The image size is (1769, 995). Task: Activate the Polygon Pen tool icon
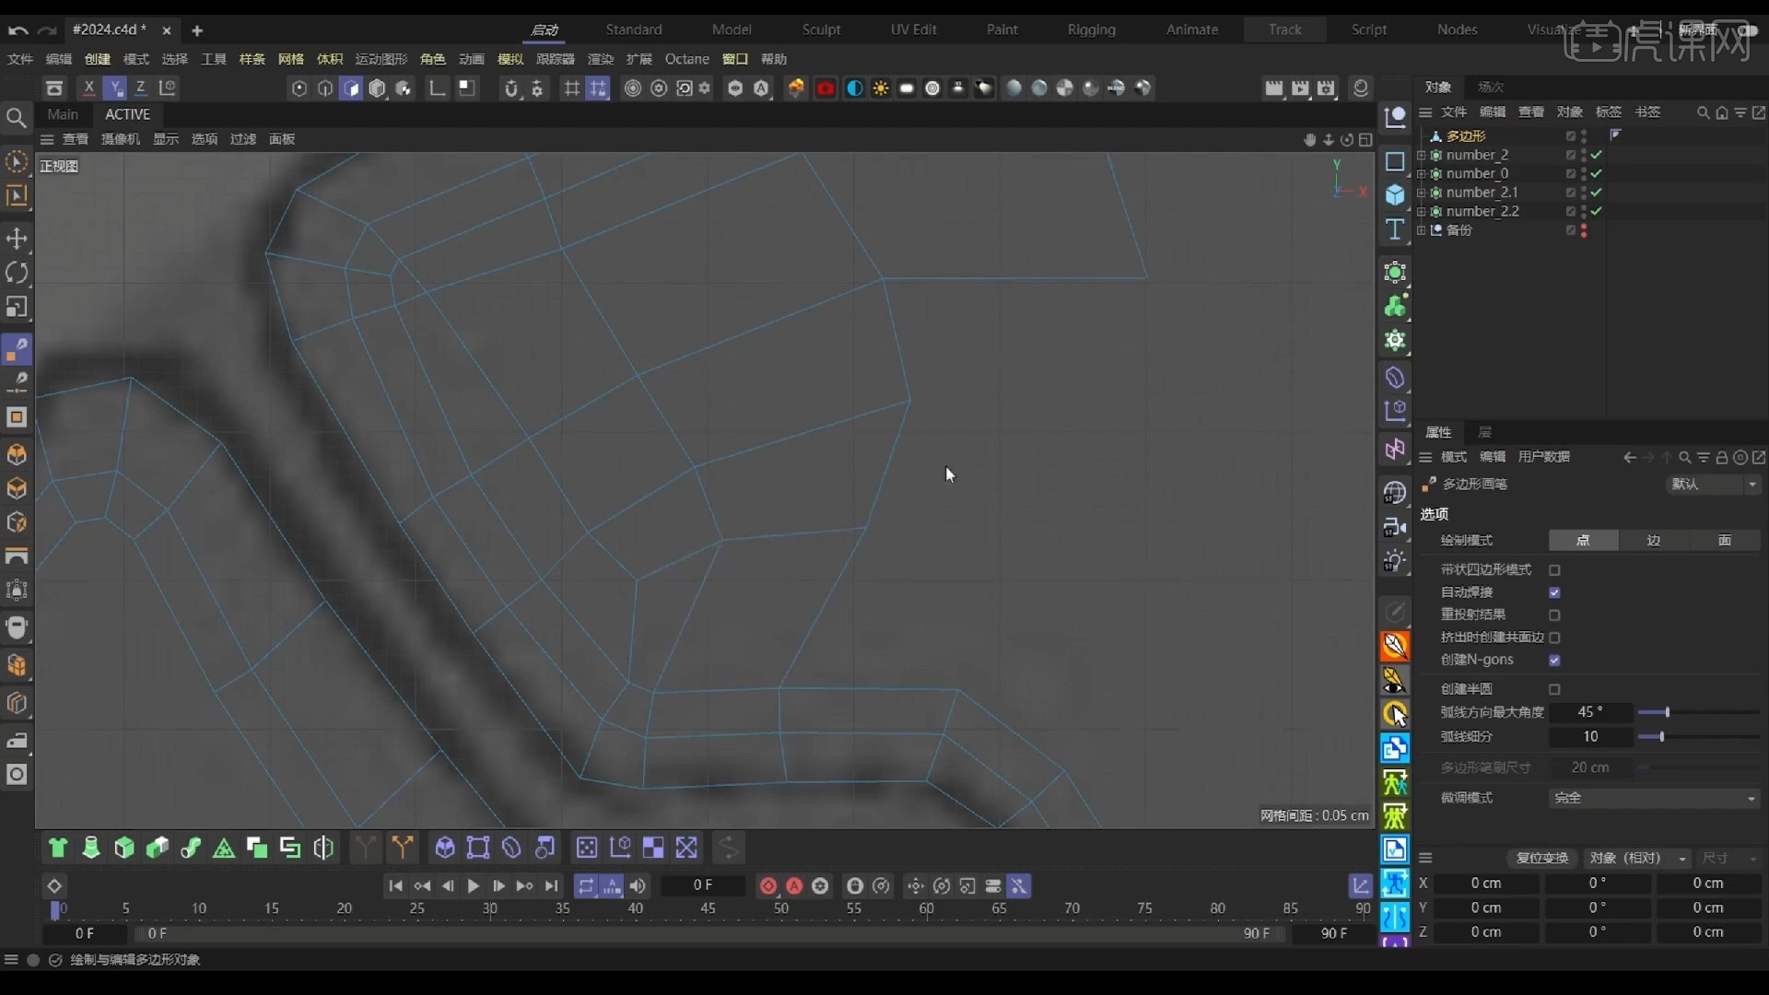pos(17,350)
